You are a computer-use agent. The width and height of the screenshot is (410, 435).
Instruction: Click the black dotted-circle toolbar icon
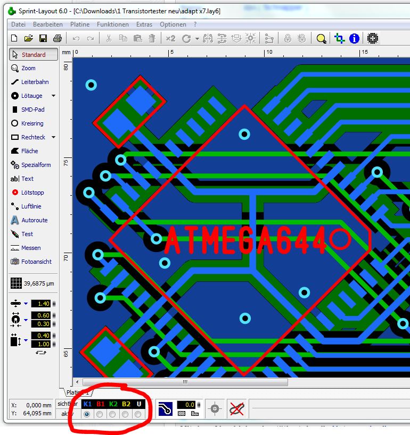tap(373, 38)
